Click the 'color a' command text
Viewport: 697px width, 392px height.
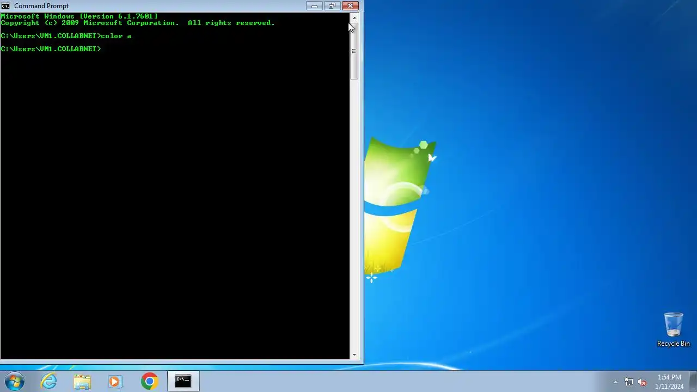[116, 36]
